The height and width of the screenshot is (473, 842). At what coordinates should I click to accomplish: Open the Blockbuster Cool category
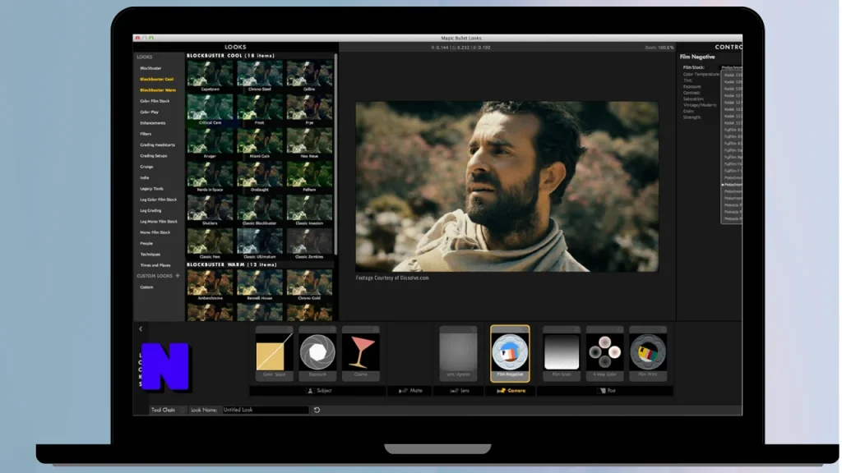tap(156, 79)
